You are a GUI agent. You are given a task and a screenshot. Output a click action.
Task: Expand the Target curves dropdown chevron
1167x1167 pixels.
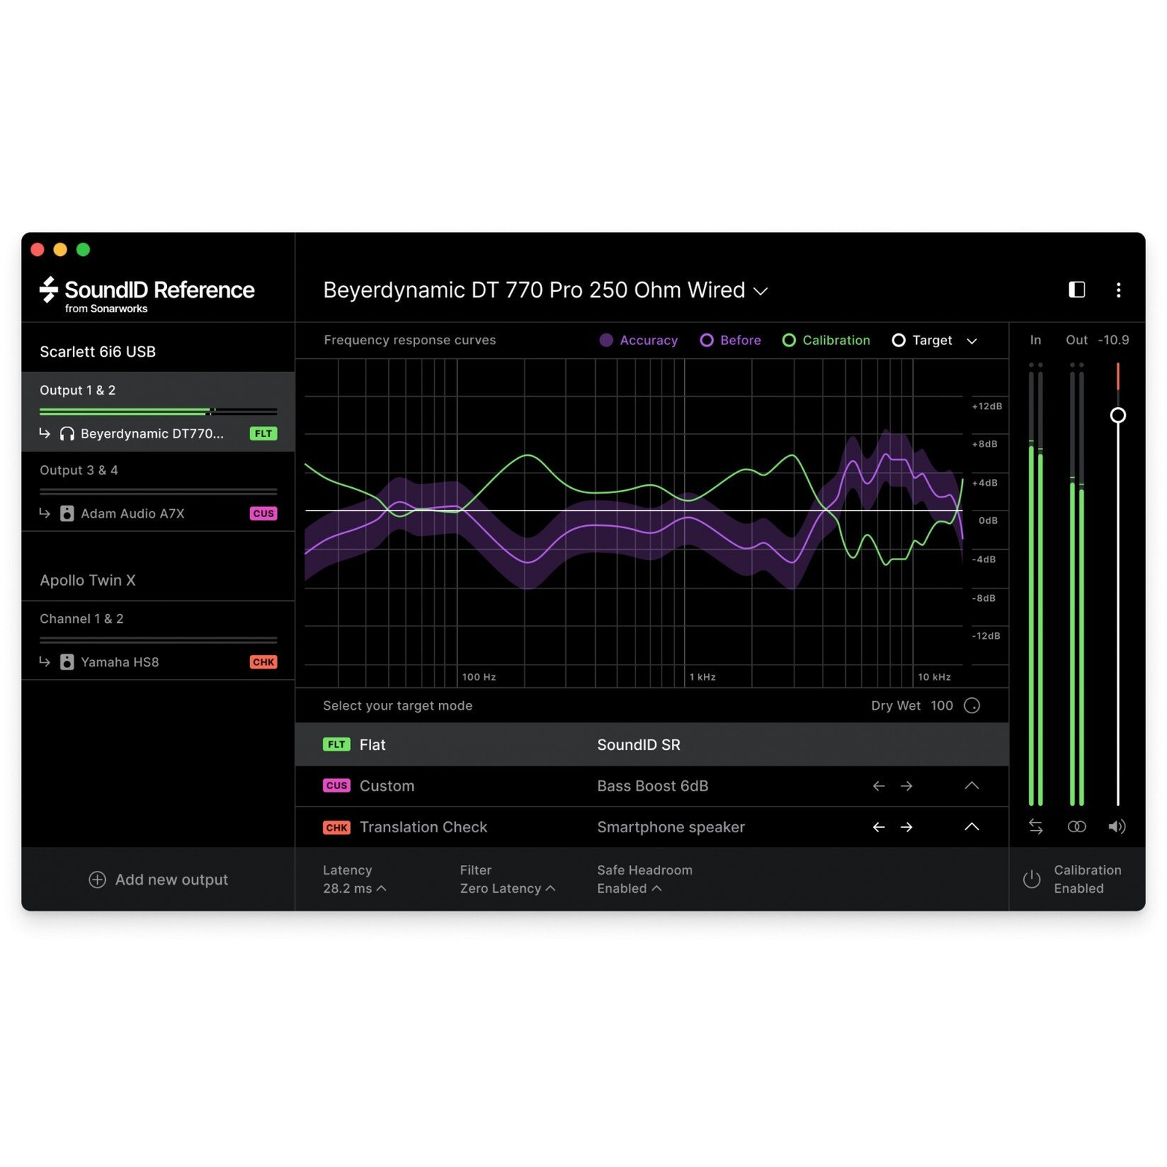[x=972, y=341]
